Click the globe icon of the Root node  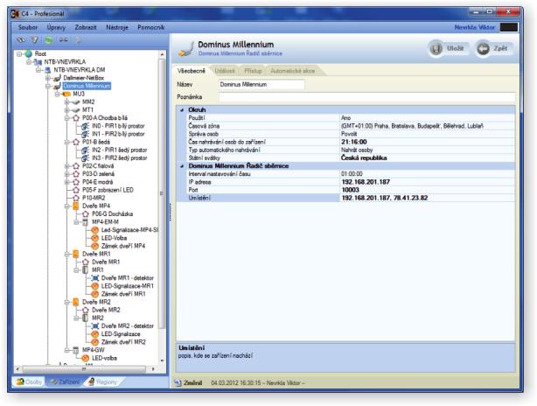(29, 53)
